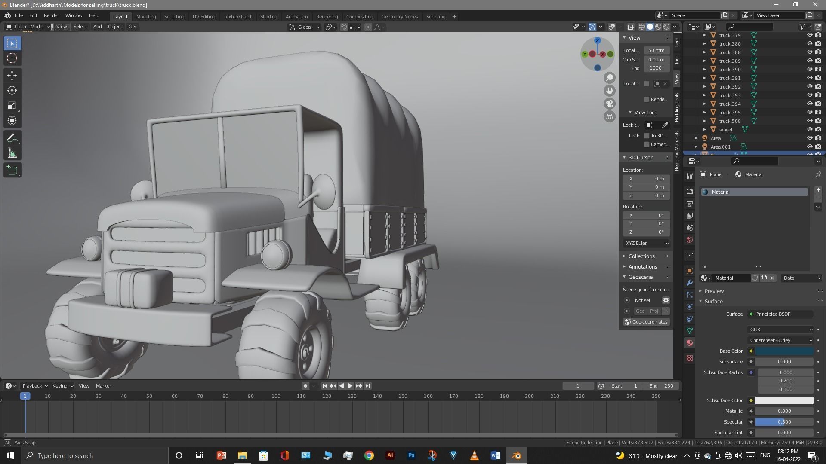Expand Collections panel

tap(641, 256)
